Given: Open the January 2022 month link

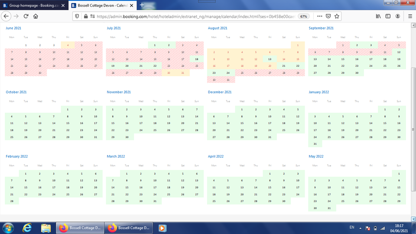Looking at the screenshot, I should (318, 92).
